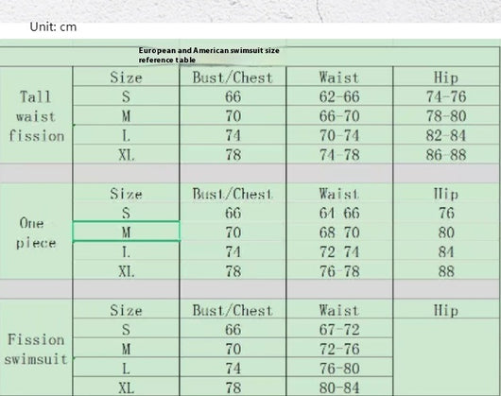Select the 78-80 hip cell
The image size is (501, 396).
pos(446,115)
